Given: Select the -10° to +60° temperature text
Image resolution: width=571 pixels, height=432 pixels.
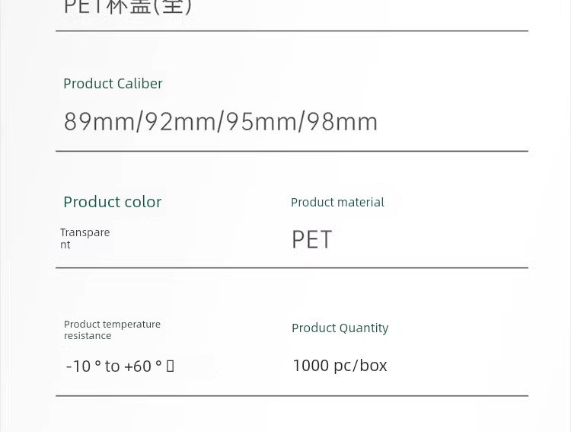Looking at the screenshot, I should (x=120, y=366).
